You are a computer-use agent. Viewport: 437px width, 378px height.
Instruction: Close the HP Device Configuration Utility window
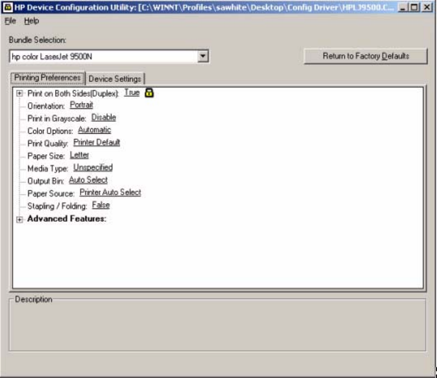click(427, 7)
